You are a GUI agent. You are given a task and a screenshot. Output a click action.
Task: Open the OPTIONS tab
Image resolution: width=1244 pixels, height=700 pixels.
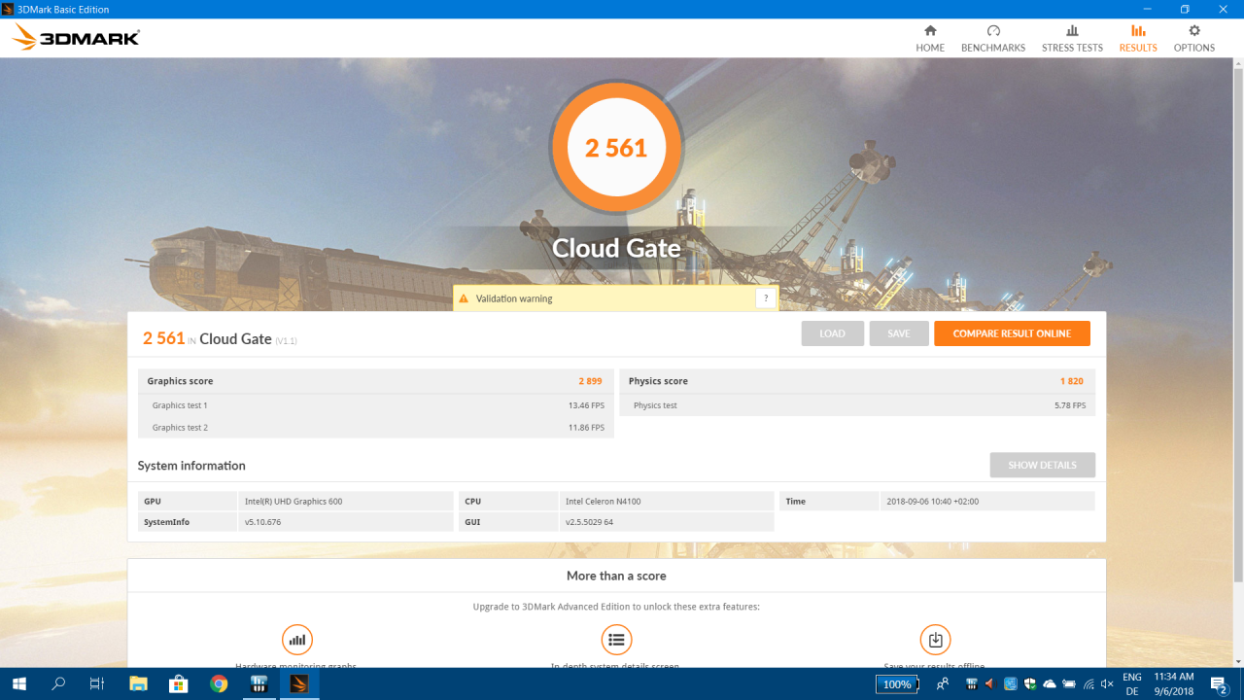tap(1194, 39)
